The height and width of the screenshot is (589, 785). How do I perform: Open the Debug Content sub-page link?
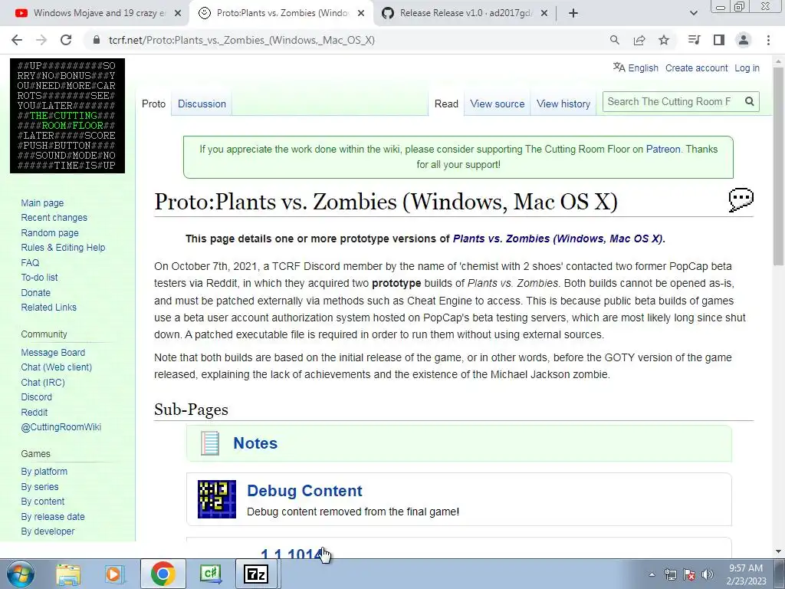pos(304,491)
